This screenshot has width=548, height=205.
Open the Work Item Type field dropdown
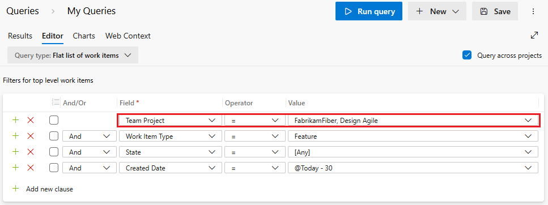tap(171, 136)
